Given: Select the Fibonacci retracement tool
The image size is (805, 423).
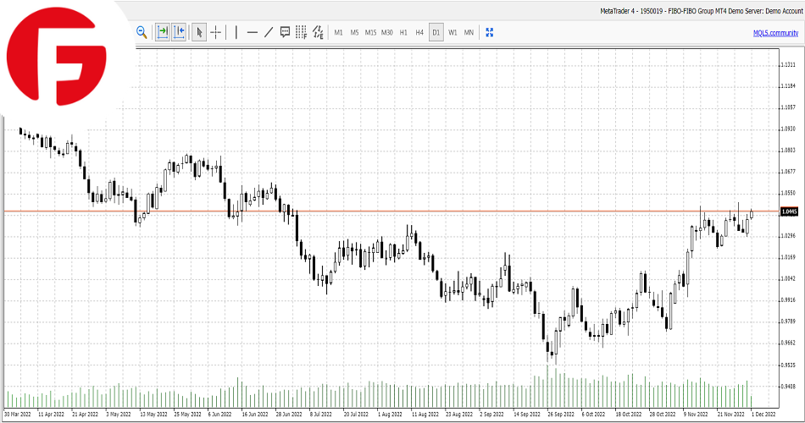Looking at the screenshot, I should pyautogui.click(x=301, y=32).
